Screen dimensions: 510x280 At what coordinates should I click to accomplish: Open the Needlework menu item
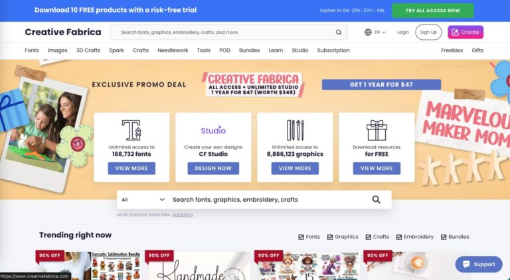(x=173, y=50)
